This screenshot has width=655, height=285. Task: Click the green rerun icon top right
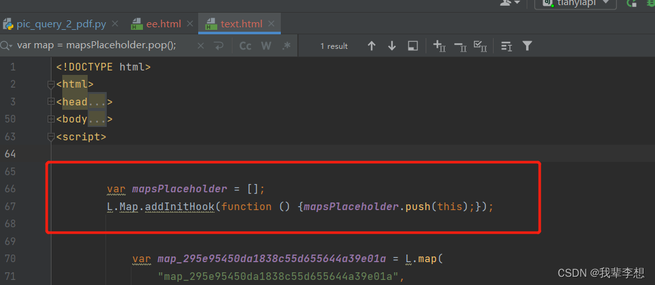[631, 3]
